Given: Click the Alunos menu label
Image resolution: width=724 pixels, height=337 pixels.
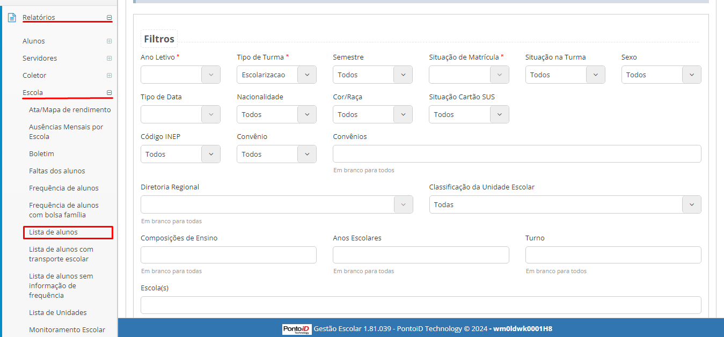Looking at the screenshot, I should coord(34,41).
